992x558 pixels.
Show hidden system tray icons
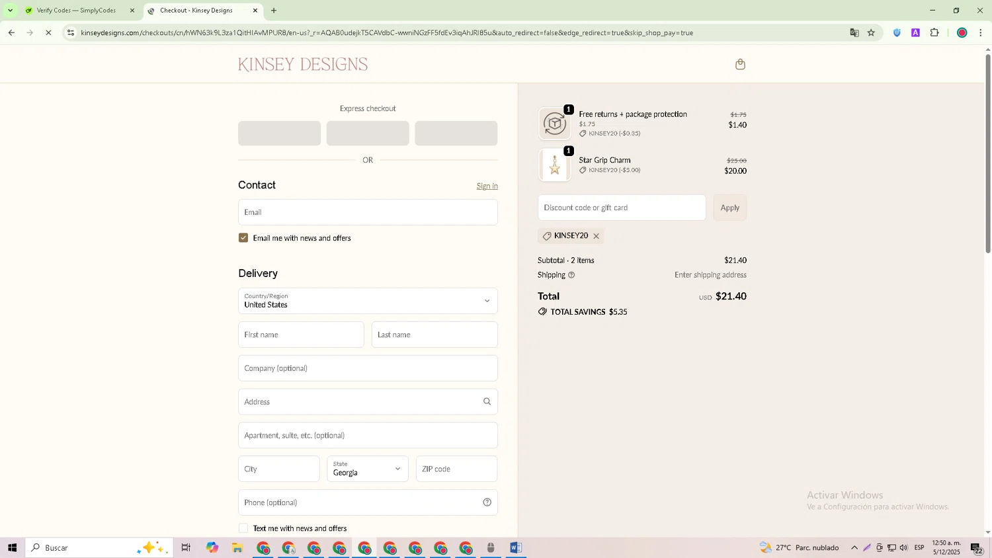(854, 547)
